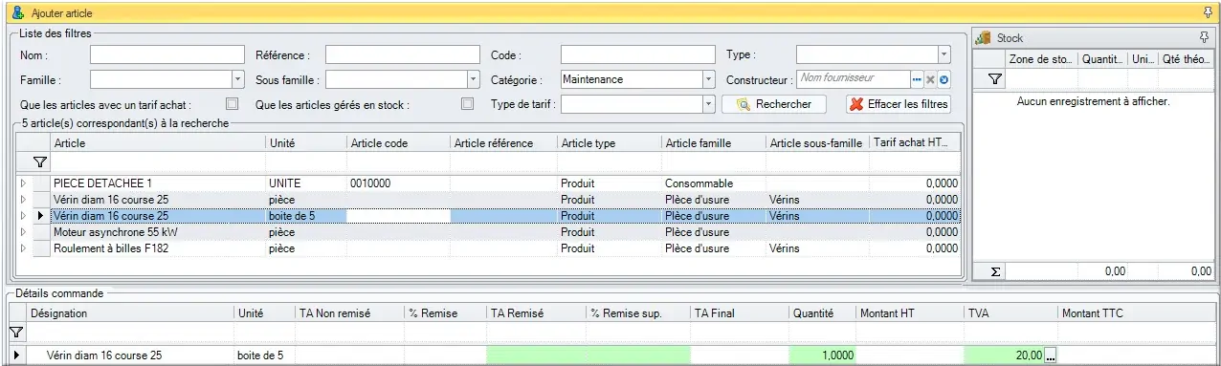1221x366 pixels.
Task: Click Qté théorique column header in Stock
Action: coord(1186,59)
